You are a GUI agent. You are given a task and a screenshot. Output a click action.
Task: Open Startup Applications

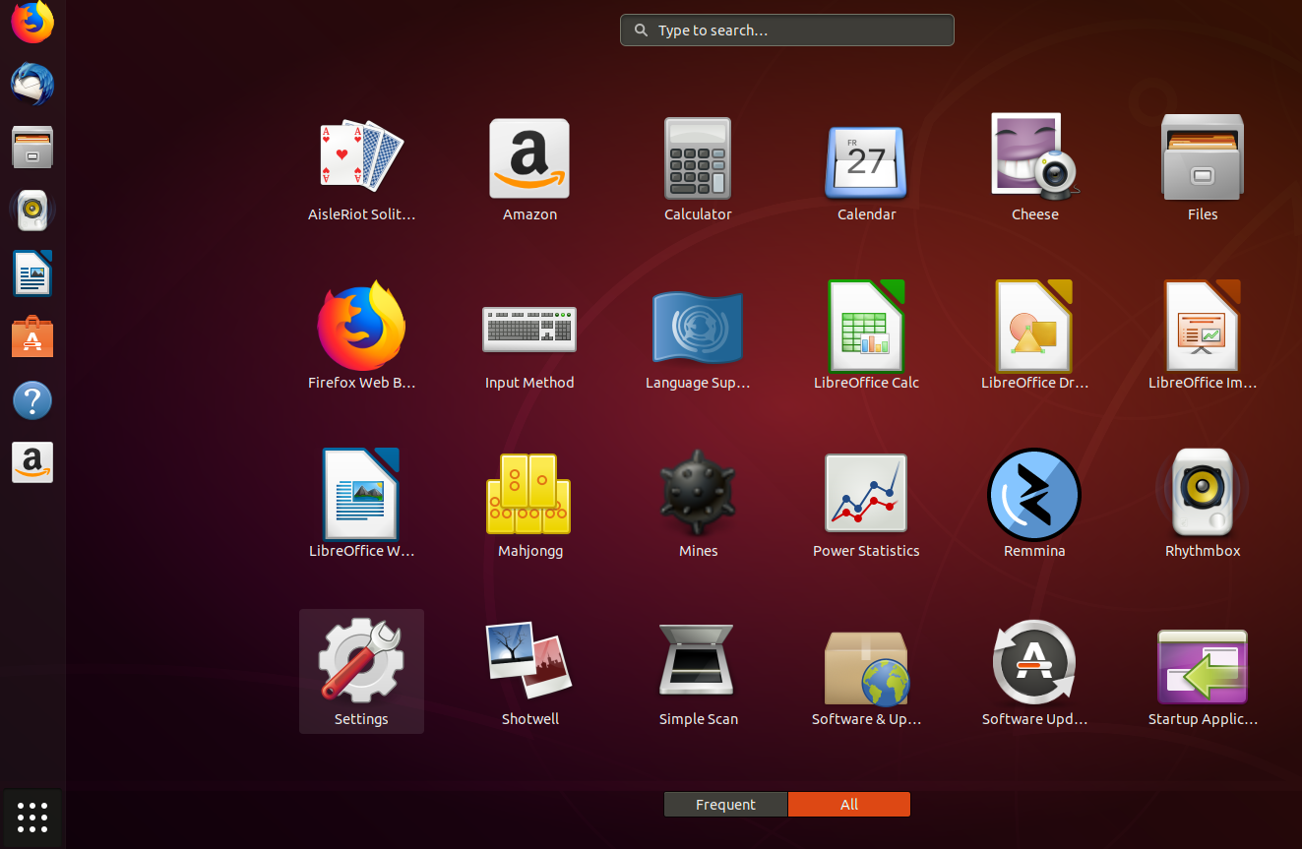click(x=1203, y=672)
